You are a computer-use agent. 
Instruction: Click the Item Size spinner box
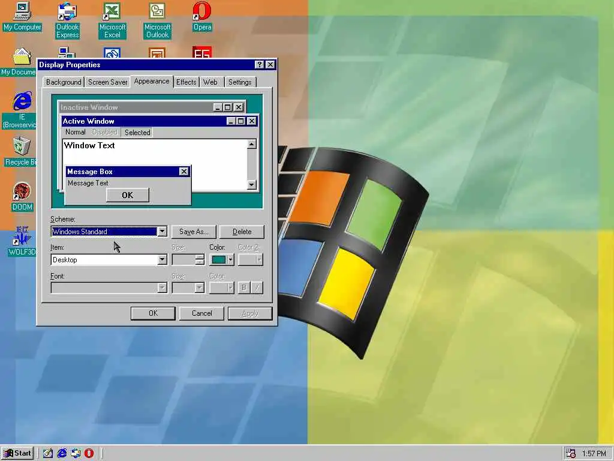pyautogui.click(x=188, y=259)
